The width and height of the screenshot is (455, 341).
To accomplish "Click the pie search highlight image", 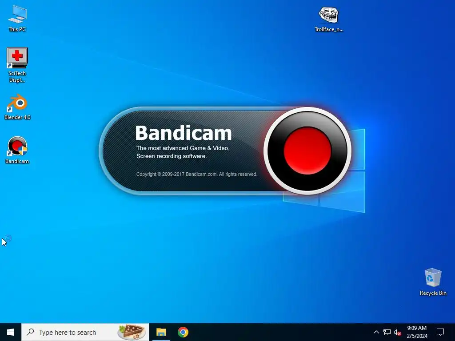I will coord(132,332).
